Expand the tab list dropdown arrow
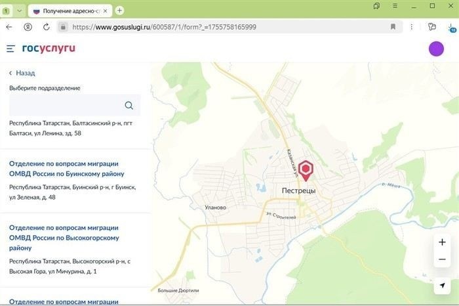This screenshot has width=459, height=306. click(19, 11)
